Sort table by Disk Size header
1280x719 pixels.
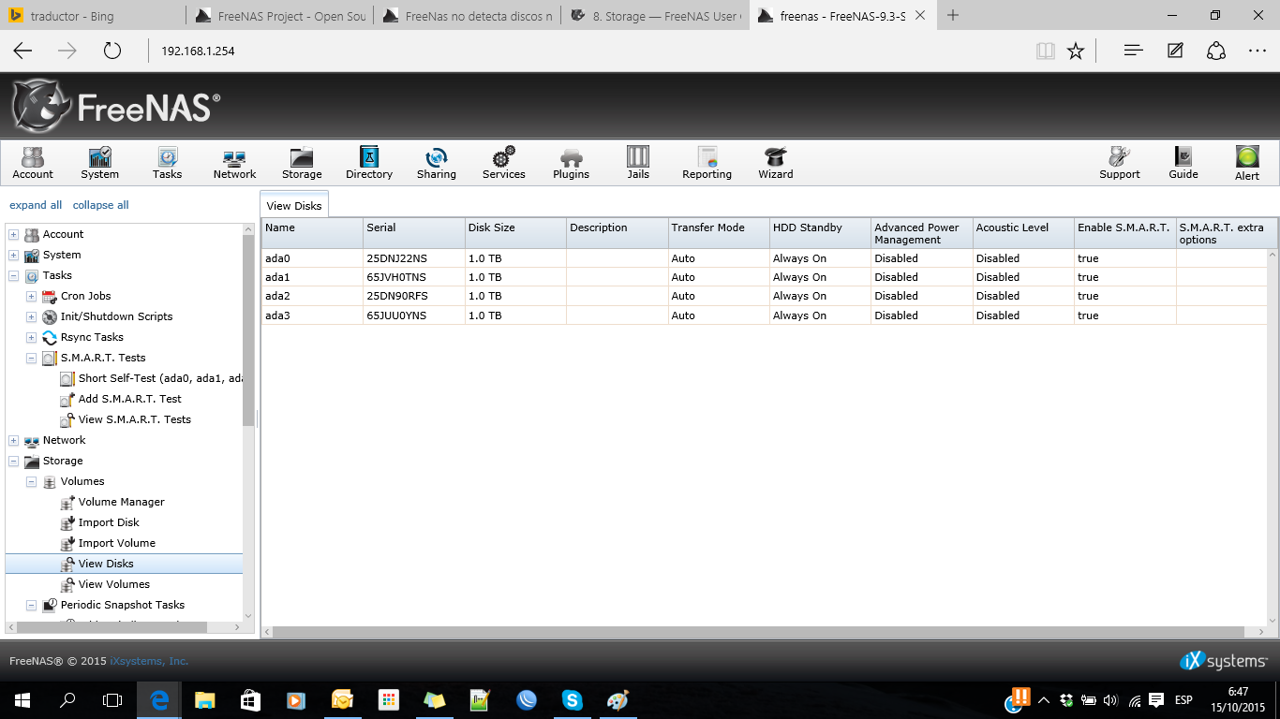coord(515,233)
